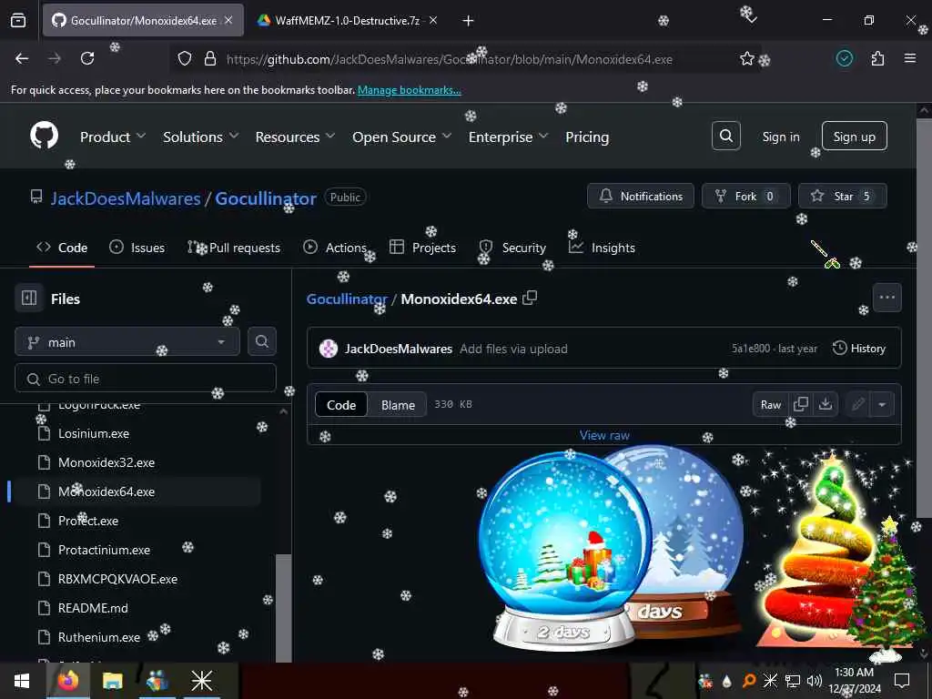932x699 pixels.
Task: Expand the Open Source navigation dropdown
Action: 401,137
